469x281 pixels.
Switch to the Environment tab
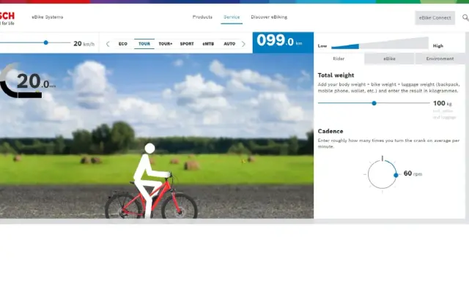point(440,59)
